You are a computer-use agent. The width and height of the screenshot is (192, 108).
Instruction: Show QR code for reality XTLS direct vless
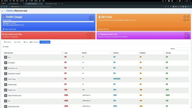click(6, 95)
